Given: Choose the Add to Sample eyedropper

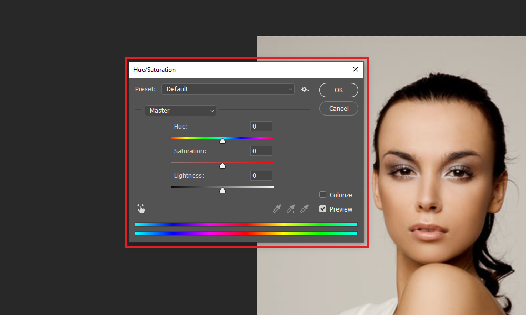Looking at the screenshot, I should [291, 209].
